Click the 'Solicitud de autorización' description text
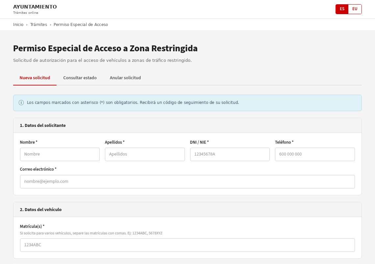 [102, 60]
